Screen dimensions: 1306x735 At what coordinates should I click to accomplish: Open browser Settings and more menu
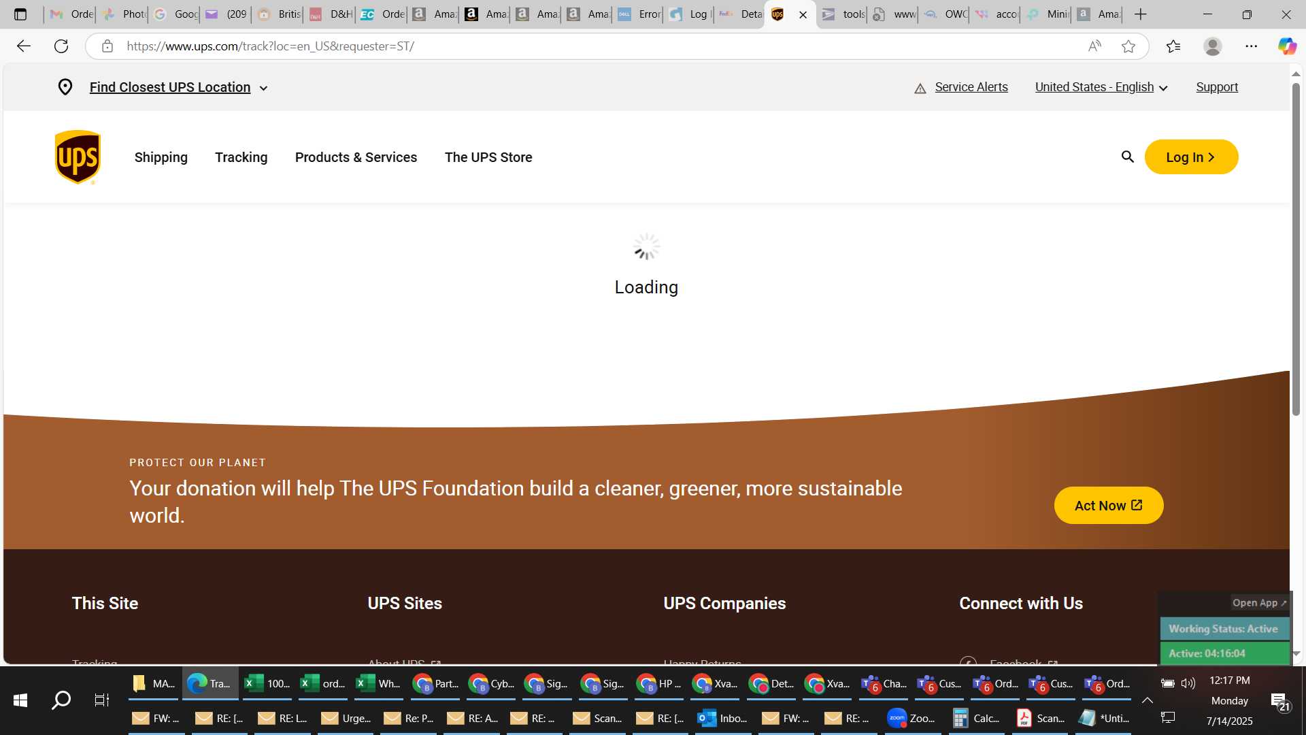1252,46
